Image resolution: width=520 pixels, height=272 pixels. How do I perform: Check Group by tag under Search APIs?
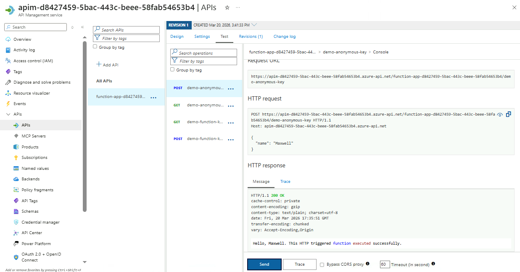pos(95,47)
